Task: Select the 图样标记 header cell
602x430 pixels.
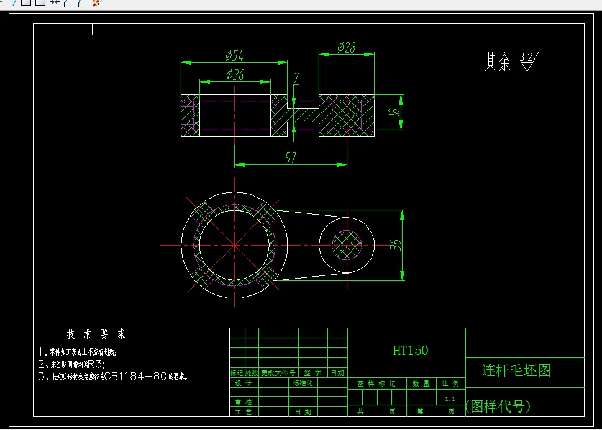Action: click(376, 383)
